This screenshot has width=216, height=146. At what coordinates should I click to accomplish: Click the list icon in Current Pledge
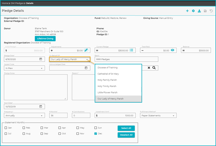click(x=132, y=50)
